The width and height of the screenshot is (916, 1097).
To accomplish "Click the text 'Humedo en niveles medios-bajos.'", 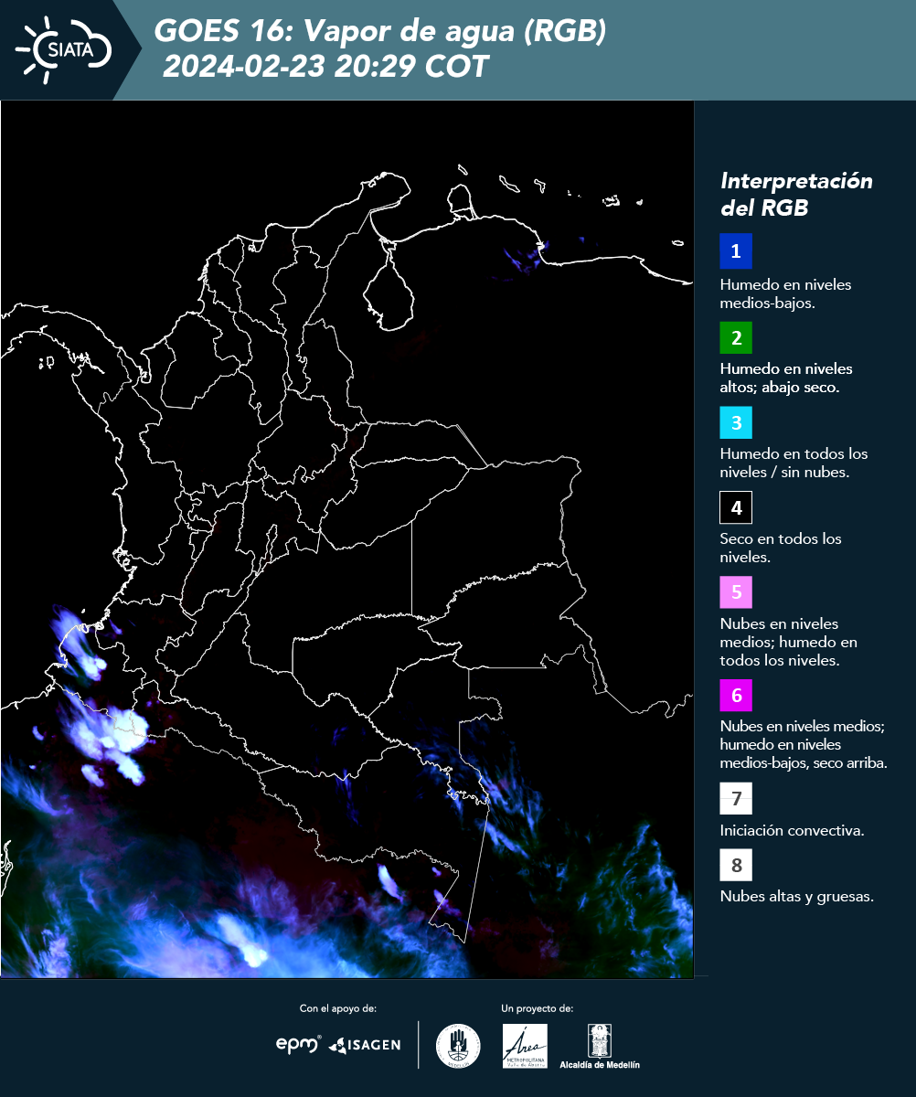I will [786, 293].
